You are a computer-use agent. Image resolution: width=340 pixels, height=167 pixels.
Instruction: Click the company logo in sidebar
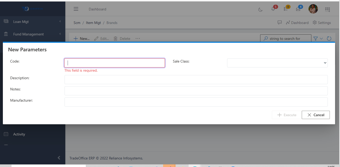coord(33,9)
